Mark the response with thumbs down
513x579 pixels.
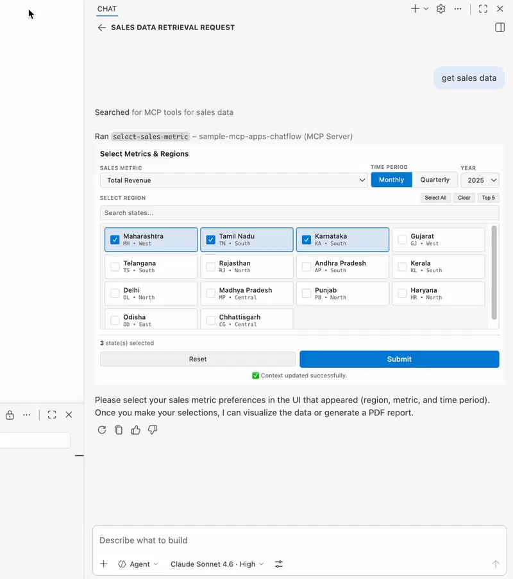[x=152, y=430]
